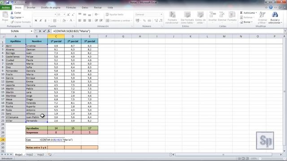Switch to Diseño de página tab
The image size is (287, 161).
[51, 8]
